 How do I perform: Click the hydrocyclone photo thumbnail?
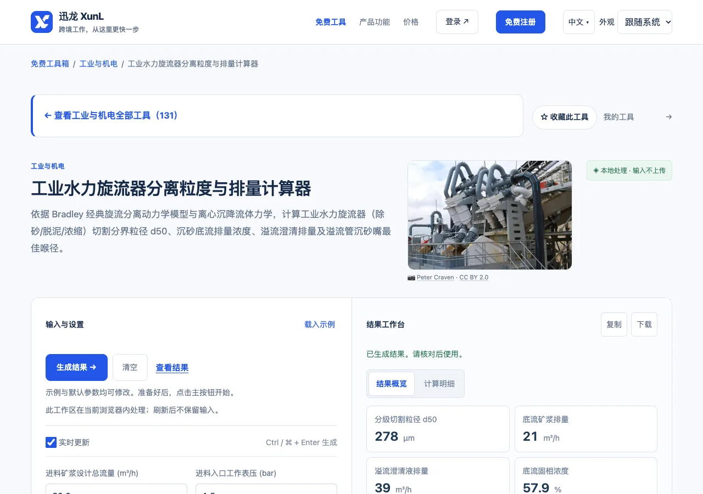(x=490, y=215)
